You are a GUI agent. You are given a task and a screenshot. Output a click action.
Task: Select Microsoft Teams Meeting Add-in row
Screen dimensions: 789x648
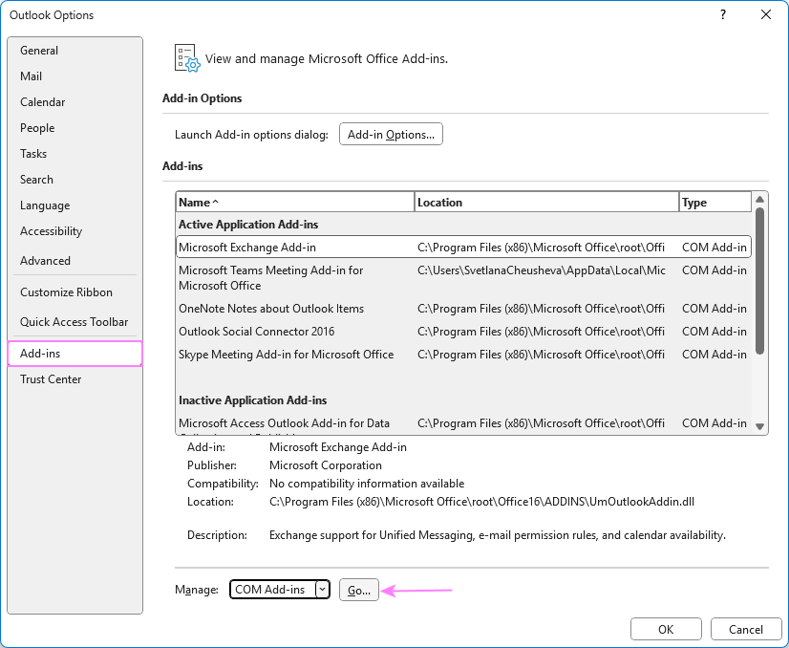[464, 278]
